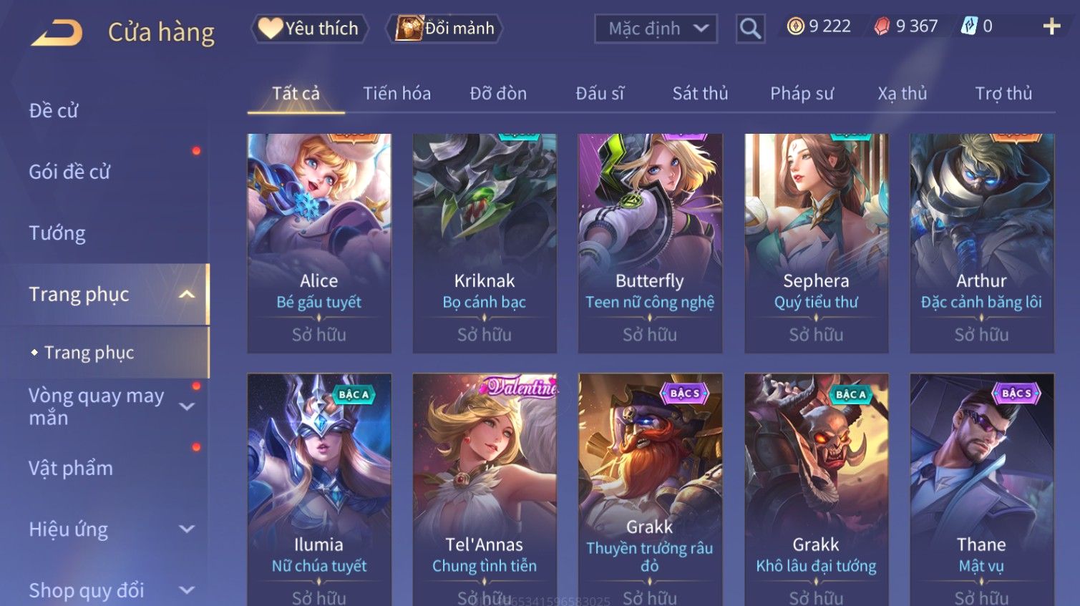Select the Alice Bé gấu tuyết skin card
The width and height of the screenshot is (1080, 606).
[x=319, y=243]
